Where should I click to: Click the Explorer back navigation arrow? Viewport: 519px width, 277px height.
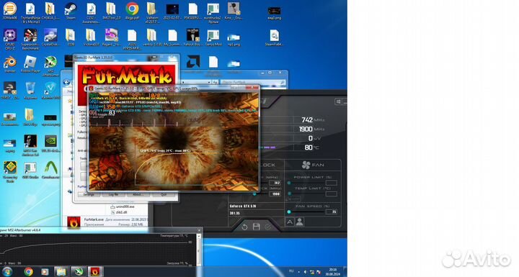click(x=66, y=82)
